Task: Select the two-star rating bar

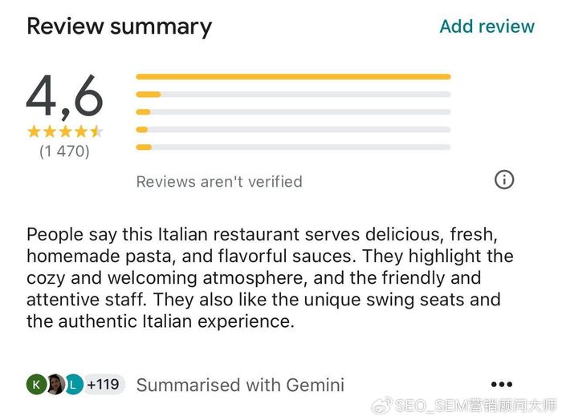Action: (293, 130)
